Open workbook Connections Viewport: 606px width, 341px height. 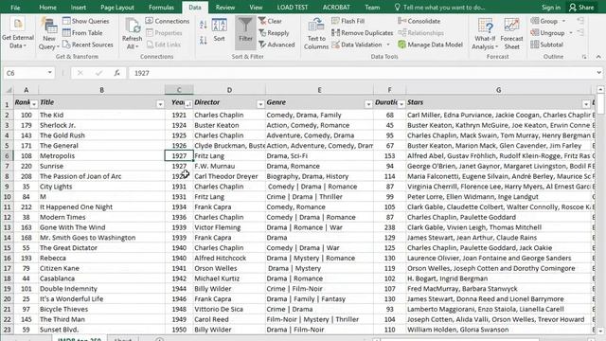coord(168,21)
